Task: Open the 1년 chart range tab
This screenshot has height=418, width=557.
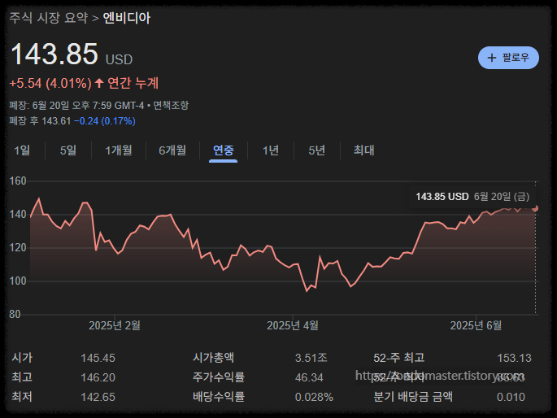Action: click(x=271, y=150)
